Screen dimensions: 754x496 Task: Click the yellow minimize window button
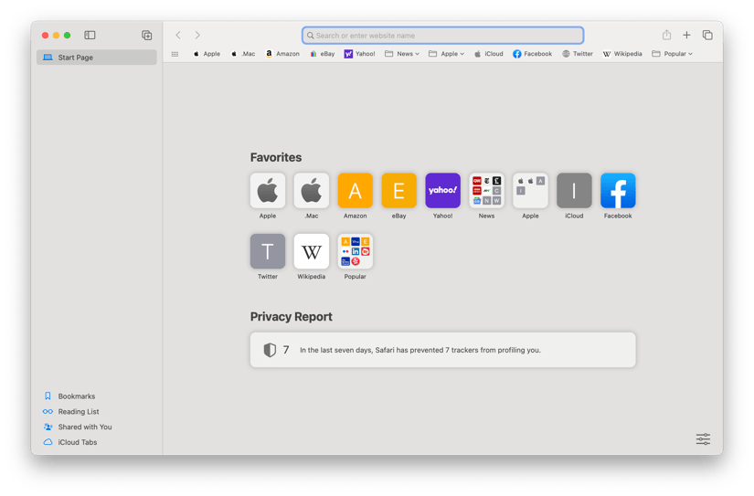click(57, 35)
